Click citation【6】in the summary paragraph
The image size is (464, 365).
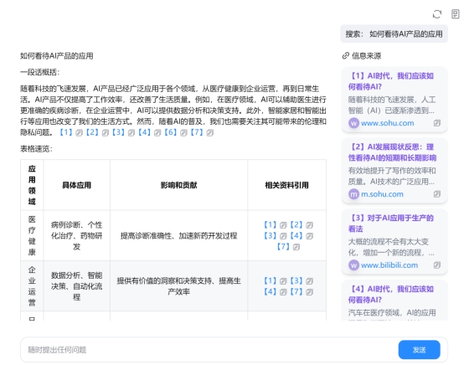(171, 132)
